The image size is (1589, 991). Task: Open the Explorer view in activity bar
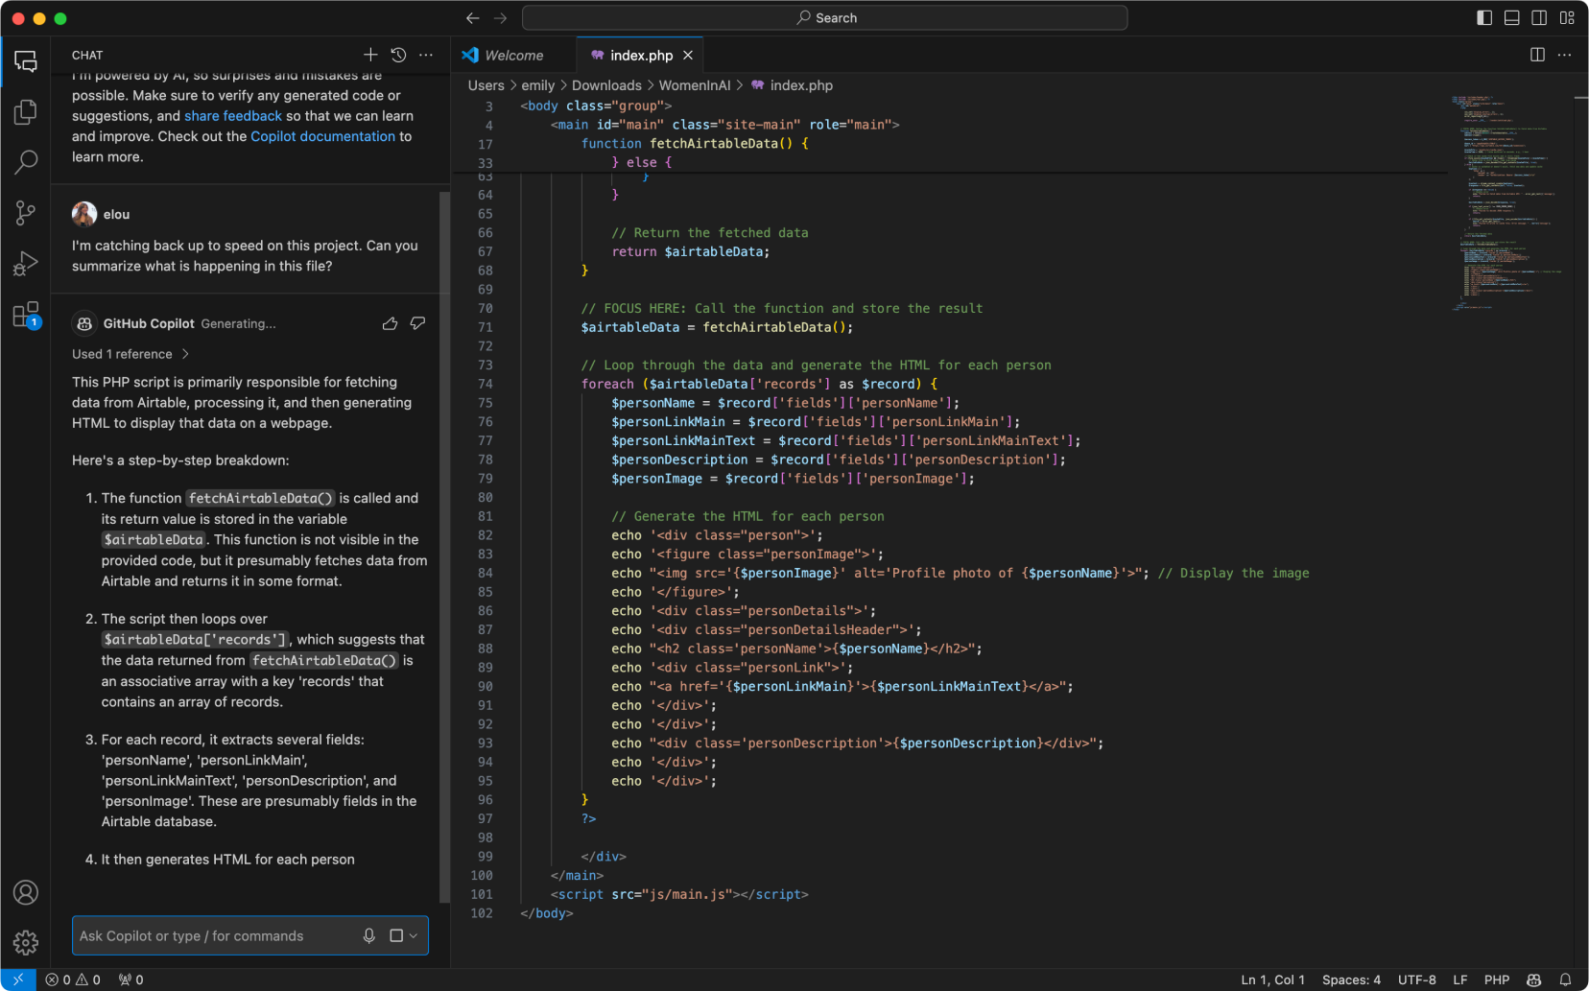[26, 112]
